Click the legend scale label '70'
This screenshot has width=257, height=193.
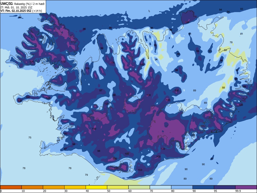[151, 191]
